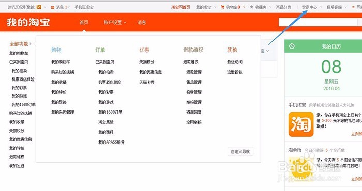Image resolution: width=362 pixels, height=191 pixels.
Task: Open 我的APASS服务 in the popup menu
Action: [x=111, y=142]
